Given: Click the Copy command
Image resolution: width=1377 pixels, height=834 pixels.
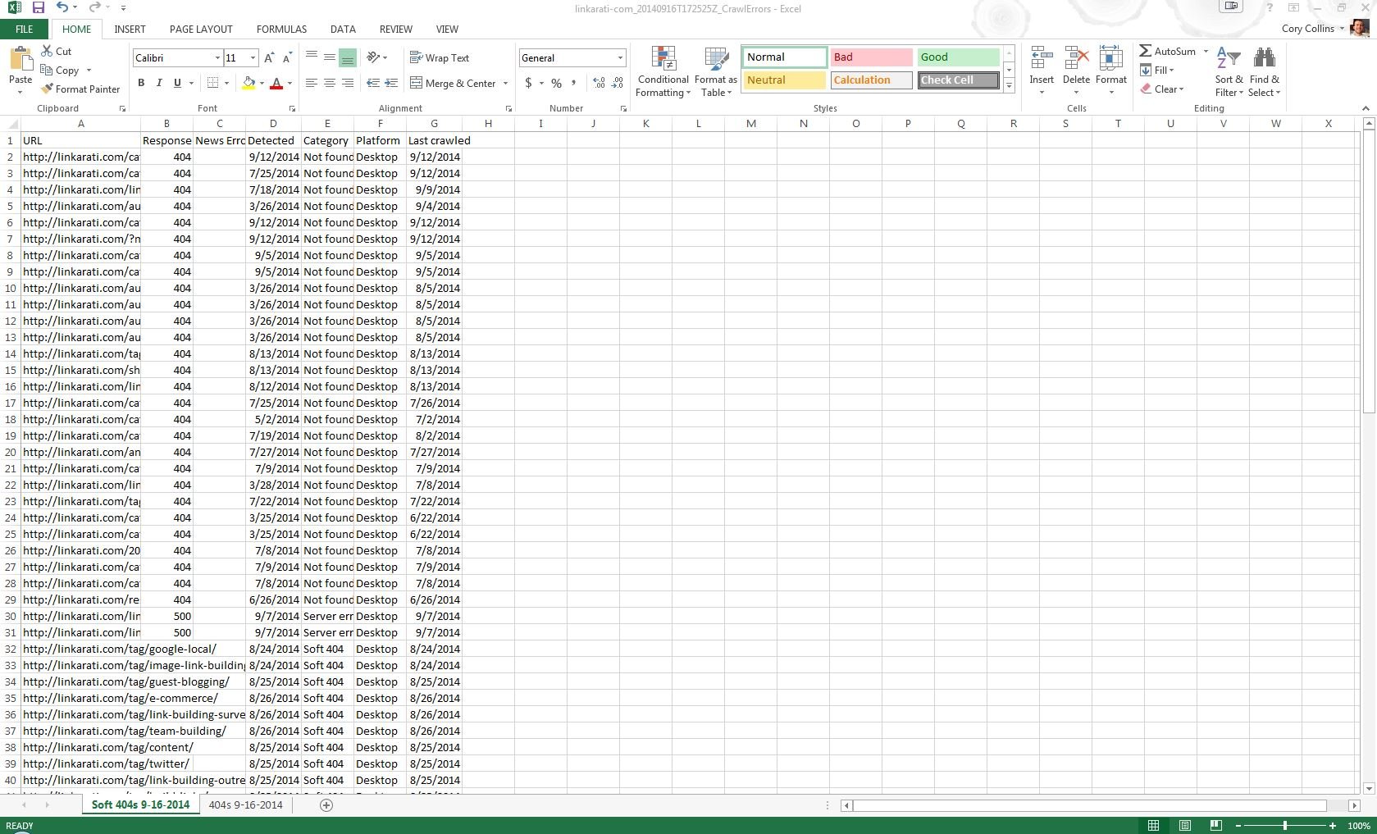Looking at the screenshot, I should [x=60, y=70].
